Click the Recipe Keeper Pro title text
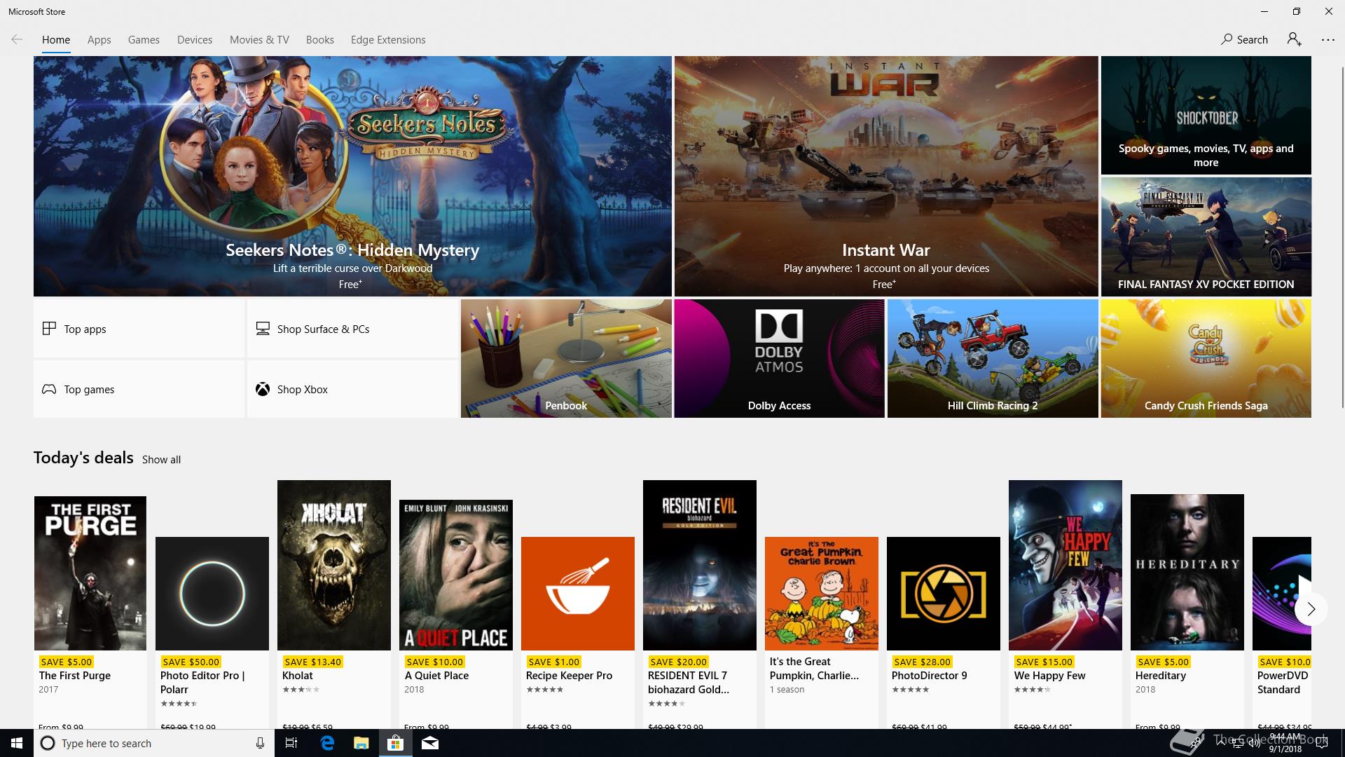 coord(569,676)
